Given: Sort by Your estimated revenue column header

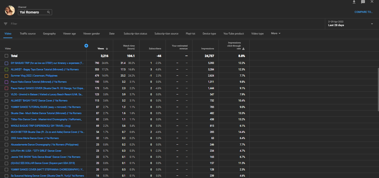Looking at the screenshot, I should [180, 47].
